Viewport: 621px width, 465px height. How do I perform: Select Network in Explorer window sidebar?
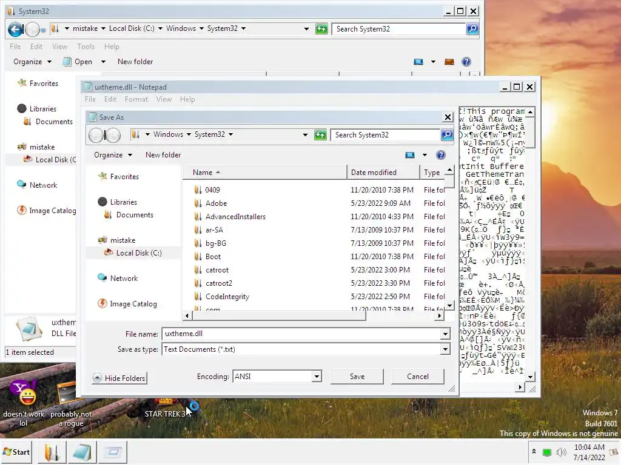point(43,185)
